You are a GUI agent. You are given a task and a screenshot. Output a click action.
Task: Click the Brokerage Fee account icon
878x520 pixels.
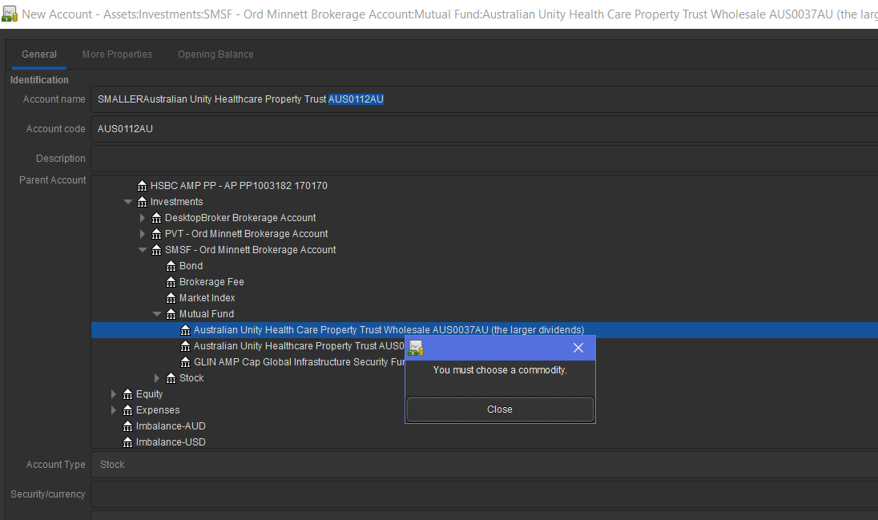171,282
